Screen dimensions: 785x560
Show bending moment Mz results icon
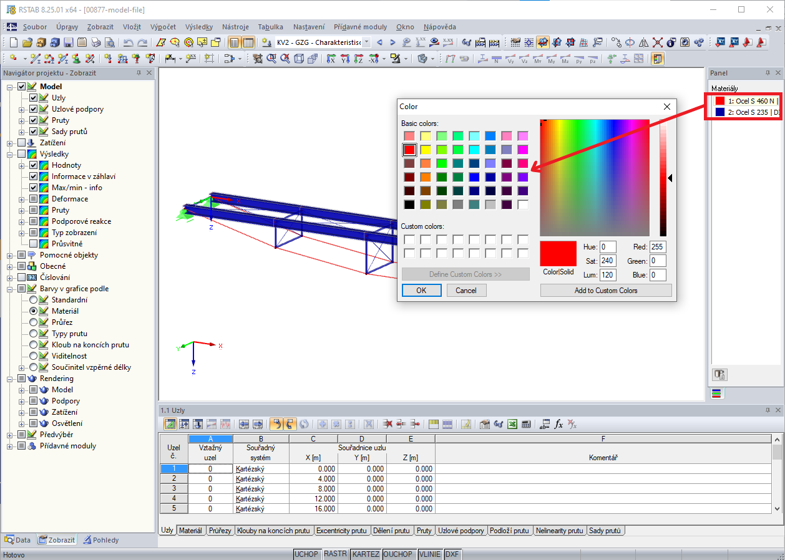click(565, 59)
